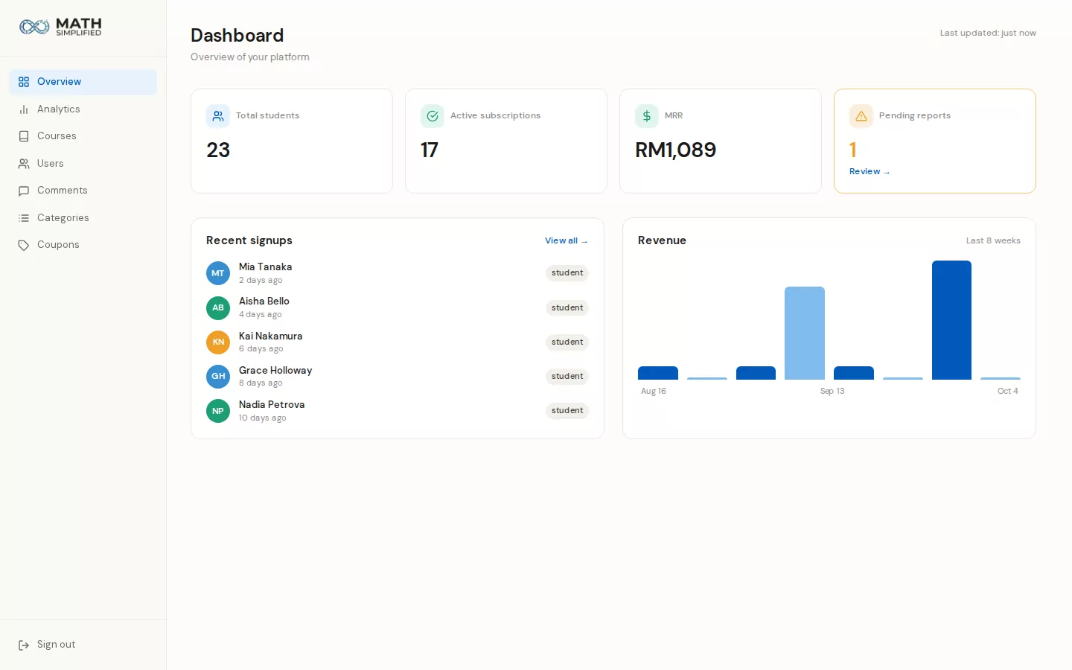
Task: Click the Sign out arrow icon
Action: 24,645
